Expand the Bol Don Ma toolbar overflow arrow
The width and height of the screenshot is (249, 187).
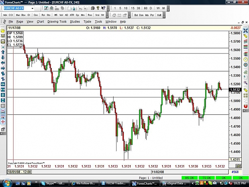coord(164,16)
